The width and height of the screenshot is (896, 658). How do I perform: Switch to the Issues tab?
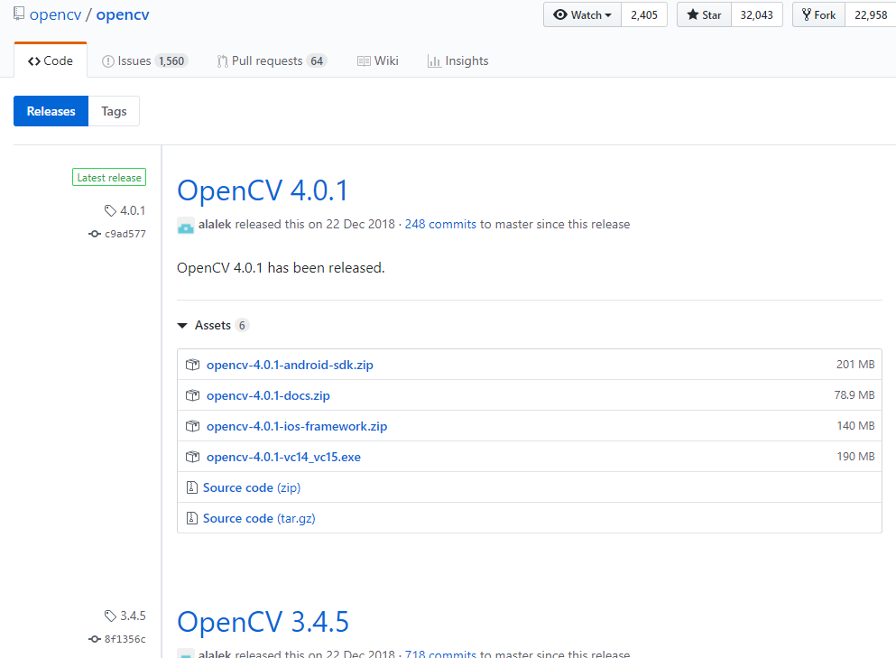click(x=144, y=60)
